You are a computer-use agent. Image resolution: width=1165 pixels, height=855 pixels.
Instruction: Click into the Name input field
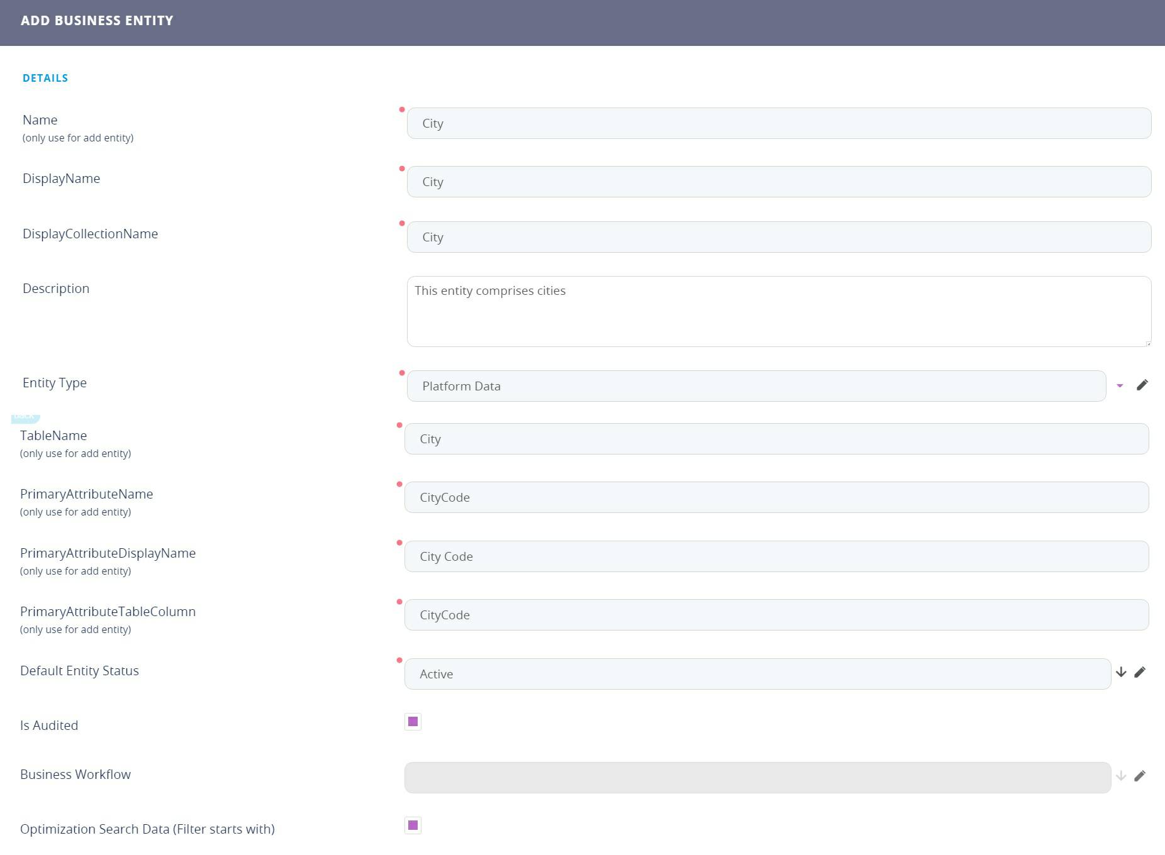click(779, 123)
